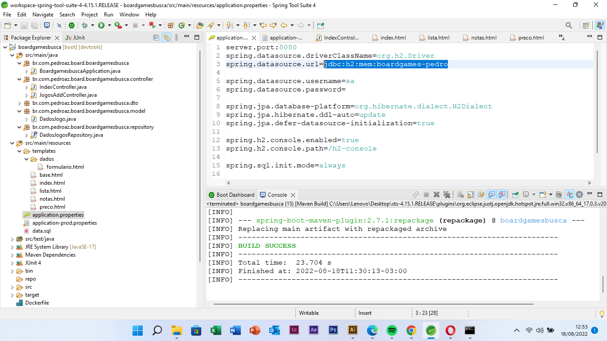Click Remove Launch X in console toolbar
Screen dimensions: 607x341
(436, 194)
